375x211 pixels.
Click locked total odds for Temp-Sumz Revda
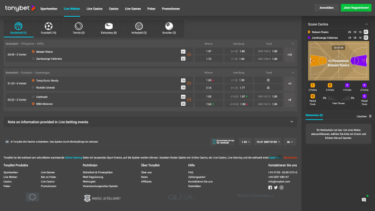pyautogui.click(x=268, y=80)
